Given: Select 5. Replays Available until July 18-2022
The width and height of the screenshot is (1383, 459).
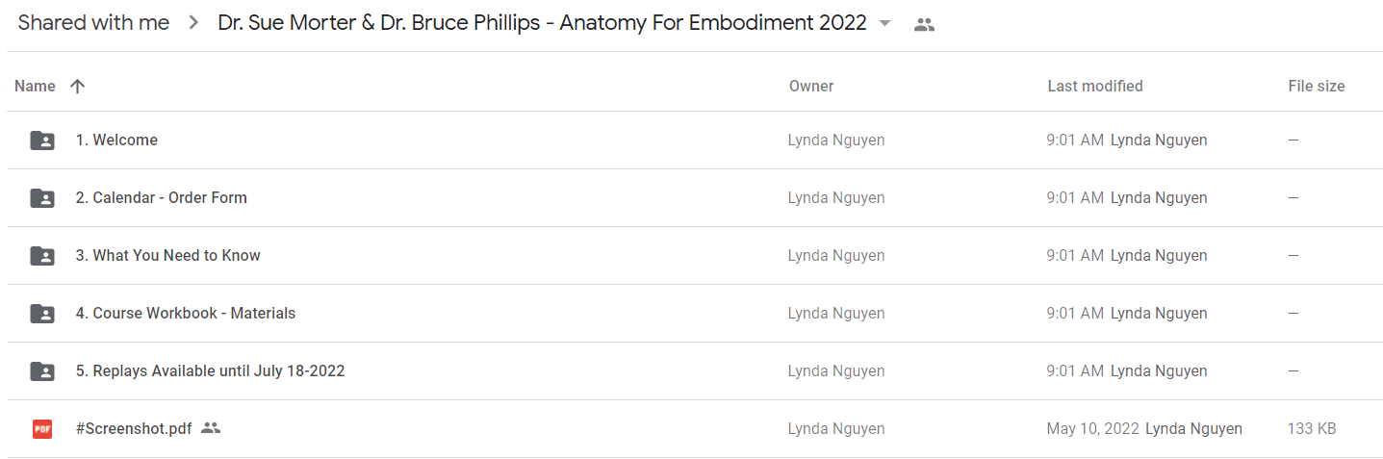Looking at the screenshot, I should (210, 371).
